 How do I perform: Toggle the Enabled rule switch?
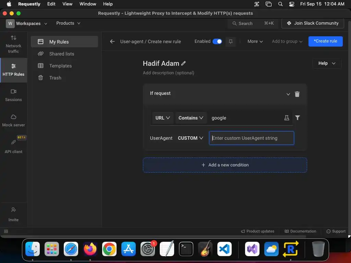[217, 41]
